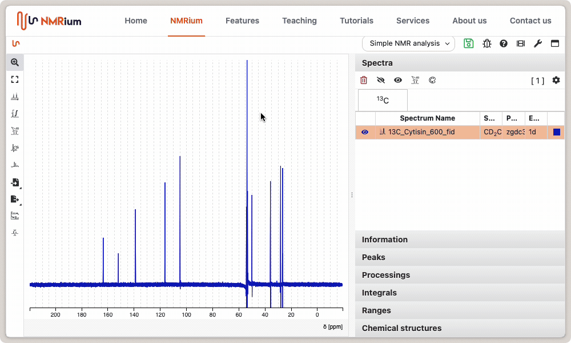Switch to the 13C spectrum tab
The image size is (571, 343).
pyautogui.click(x=383, y=100)
